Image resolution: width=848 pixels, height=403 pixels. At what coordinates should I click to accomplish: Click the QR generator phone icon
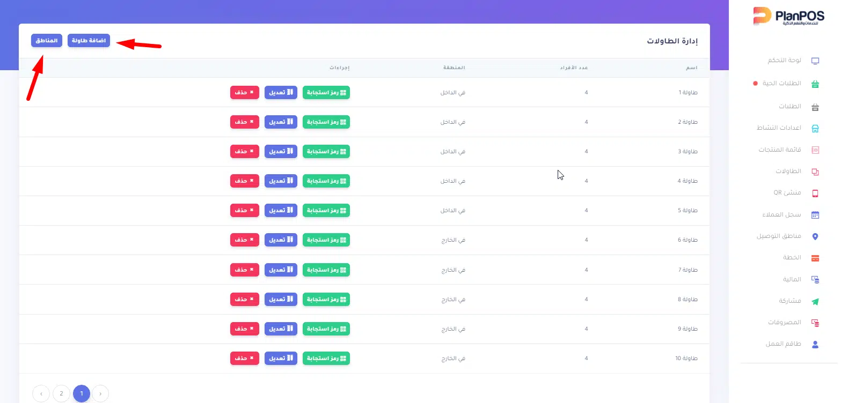coord(815,193)
